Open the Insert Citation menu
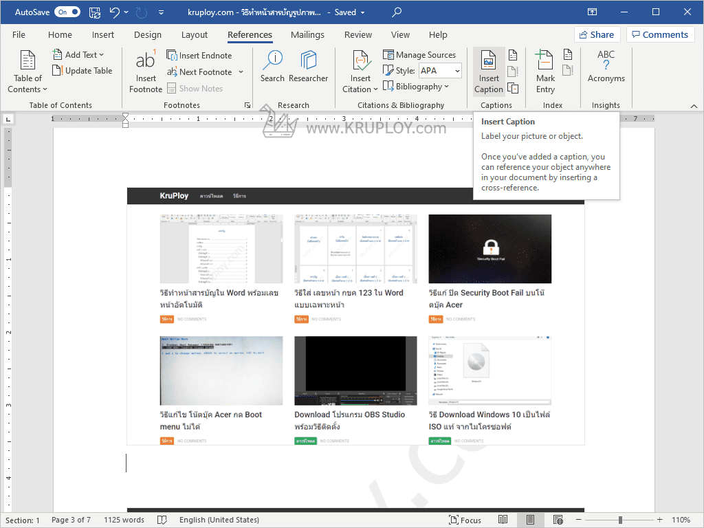This screenshot has height=528, width=704. pos(360,71)
